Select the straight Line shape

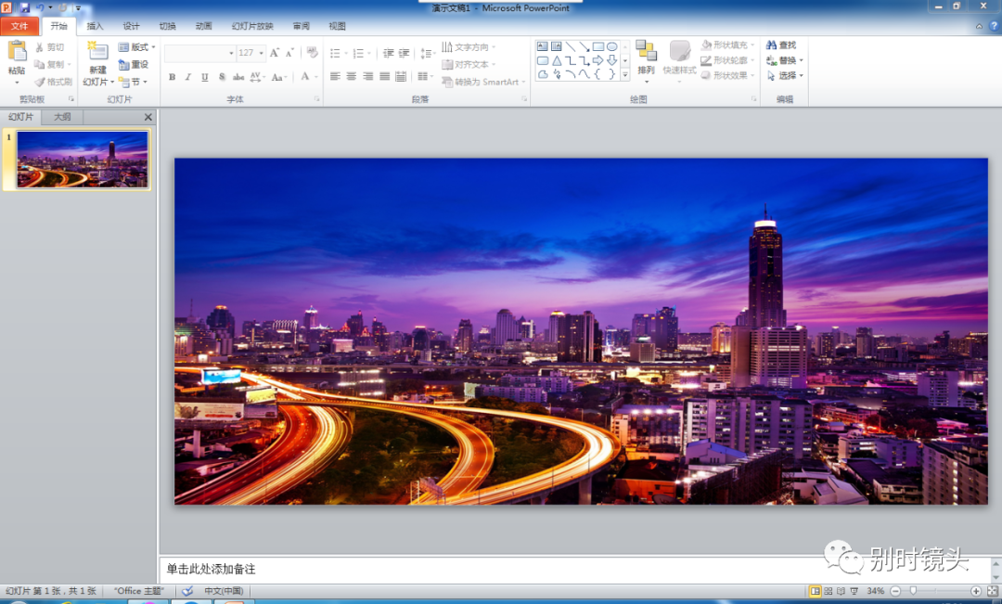coord(571,46)
